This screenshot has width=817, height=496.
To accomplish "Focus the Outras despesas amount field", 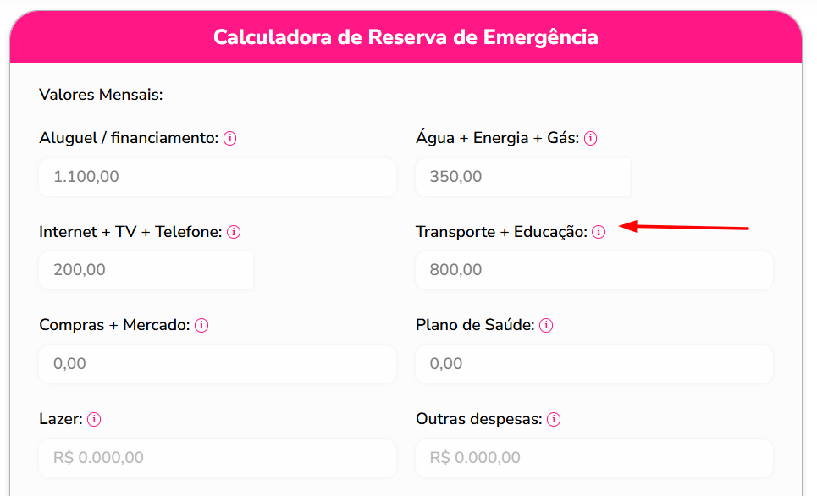I will [594, 458].
